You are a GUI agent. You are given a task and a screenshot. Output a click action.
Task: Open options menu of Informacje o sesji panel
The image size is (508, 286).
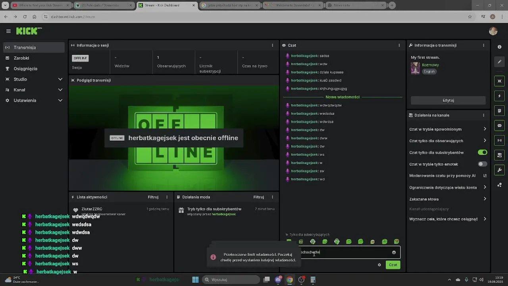272,45
